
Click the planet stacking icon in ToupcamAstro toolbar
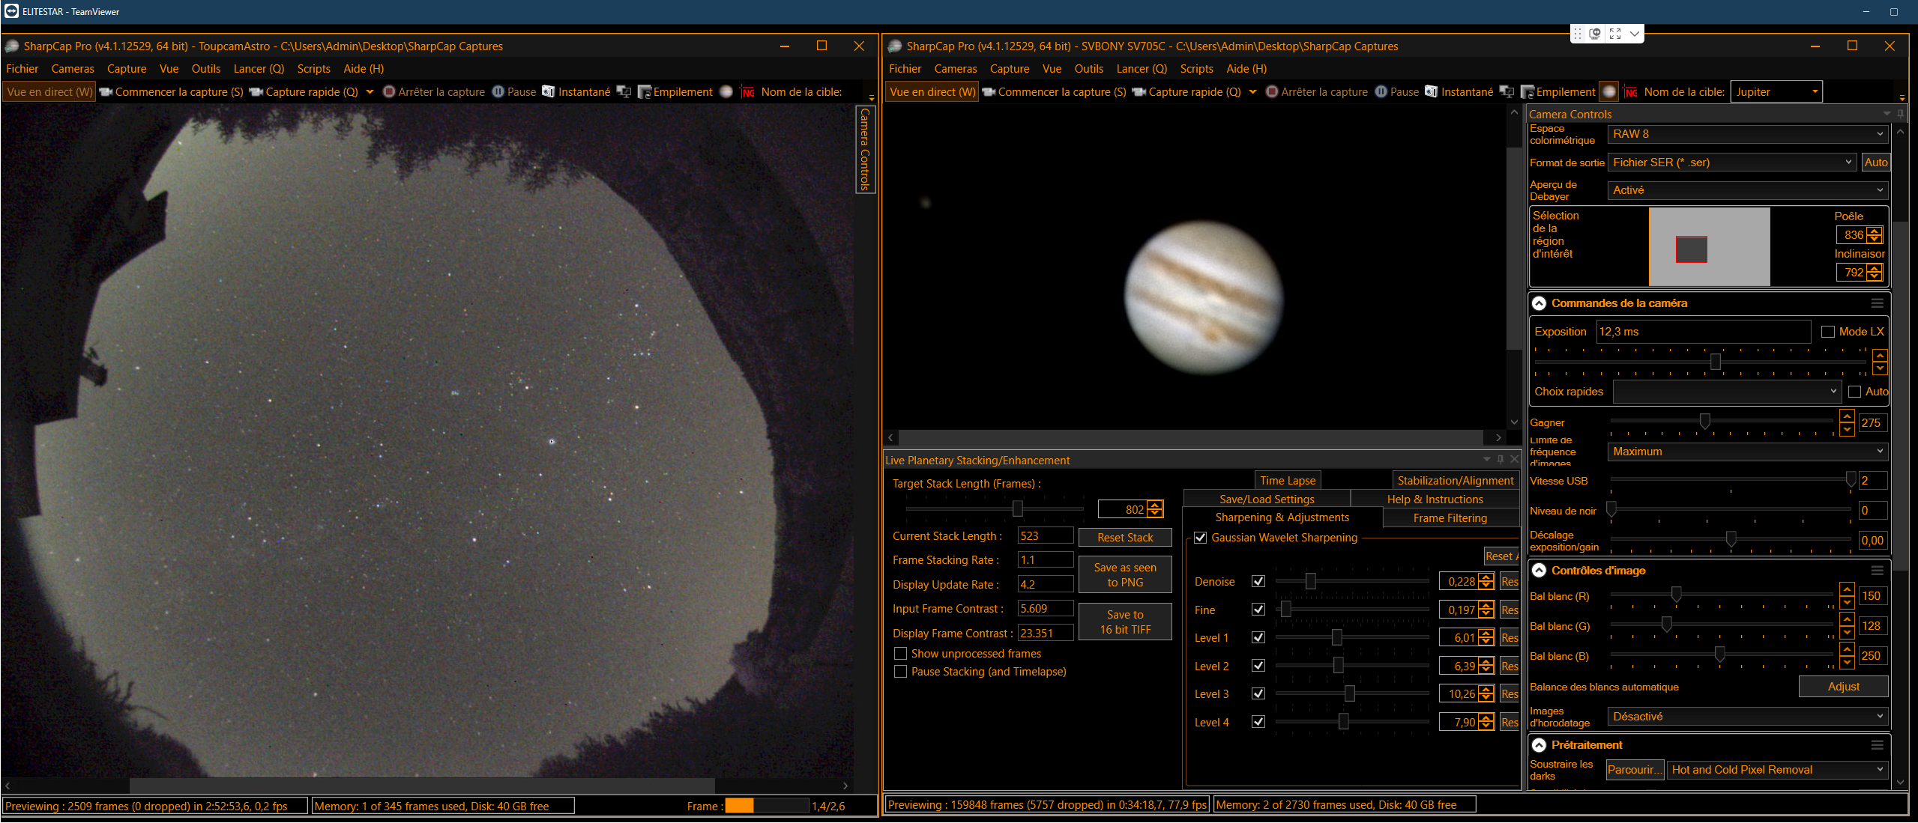pyautogui.click(x=726, y=92)
